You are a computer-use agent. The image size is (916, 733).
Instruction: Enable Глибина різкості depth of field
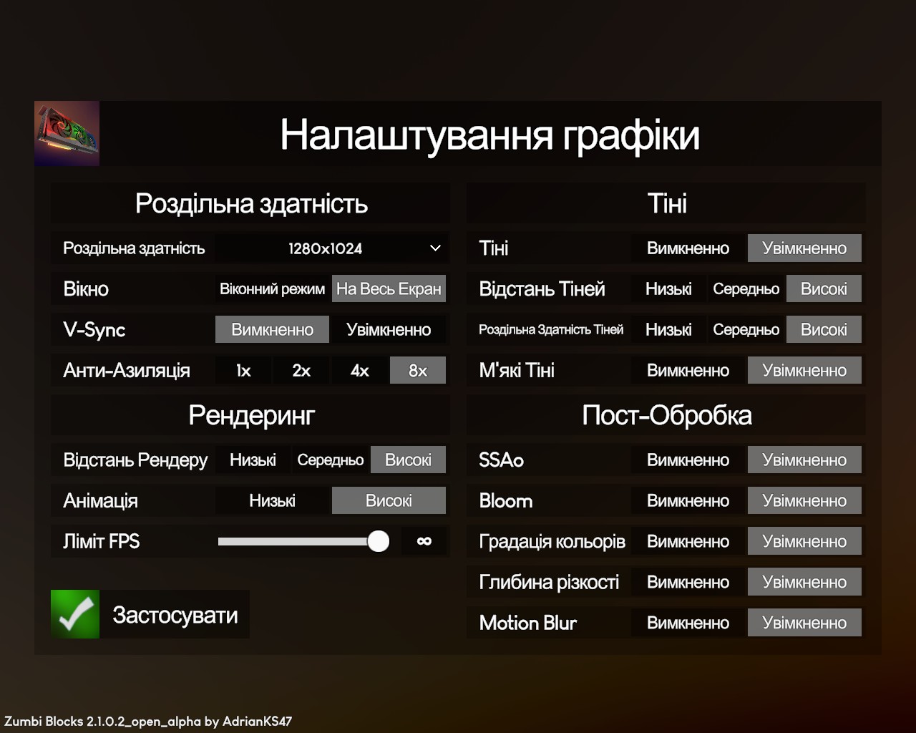pyautogui.click(x=804, y=583)
